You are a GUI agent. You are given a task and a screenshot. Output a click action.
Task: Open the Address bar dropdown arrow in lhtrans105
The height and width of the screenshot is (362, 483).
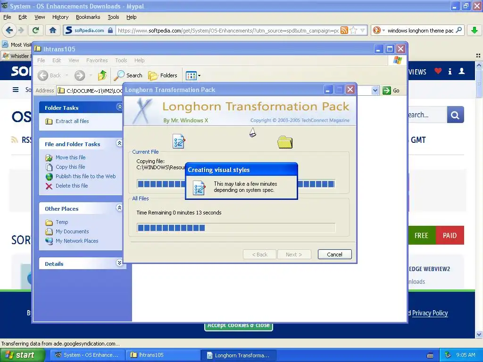[375, 90]
